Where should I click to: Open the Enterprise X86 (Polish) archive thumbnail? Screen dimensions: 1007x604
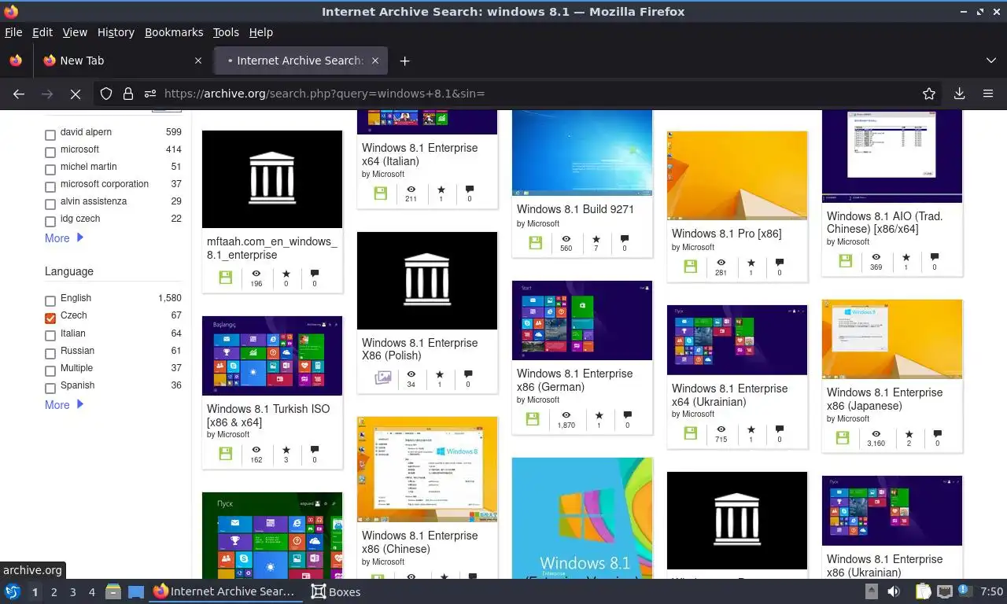[x=427, y=281]
